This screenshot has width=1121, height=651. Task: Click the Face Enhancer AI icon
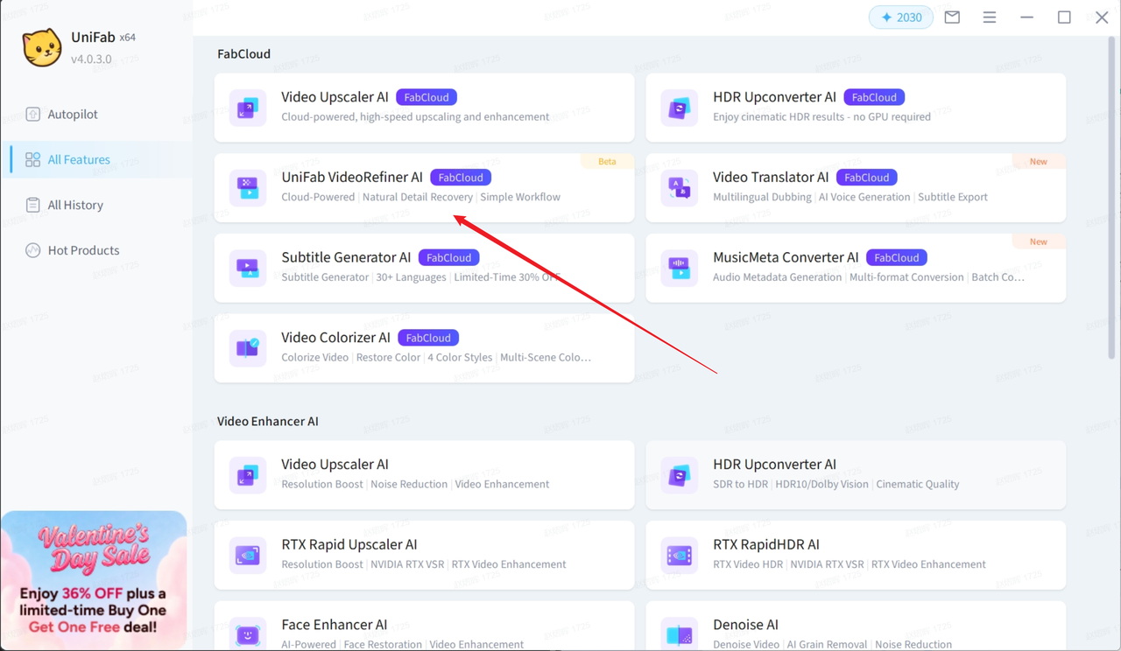pos(248,633)
